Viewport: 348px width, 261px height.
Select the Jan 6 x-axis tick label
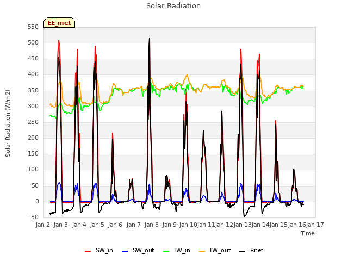[115, 225]
